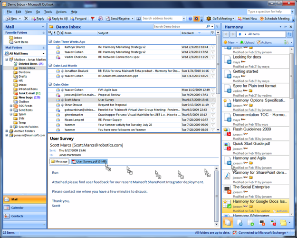Select the New bugs folder

(27, 98)
